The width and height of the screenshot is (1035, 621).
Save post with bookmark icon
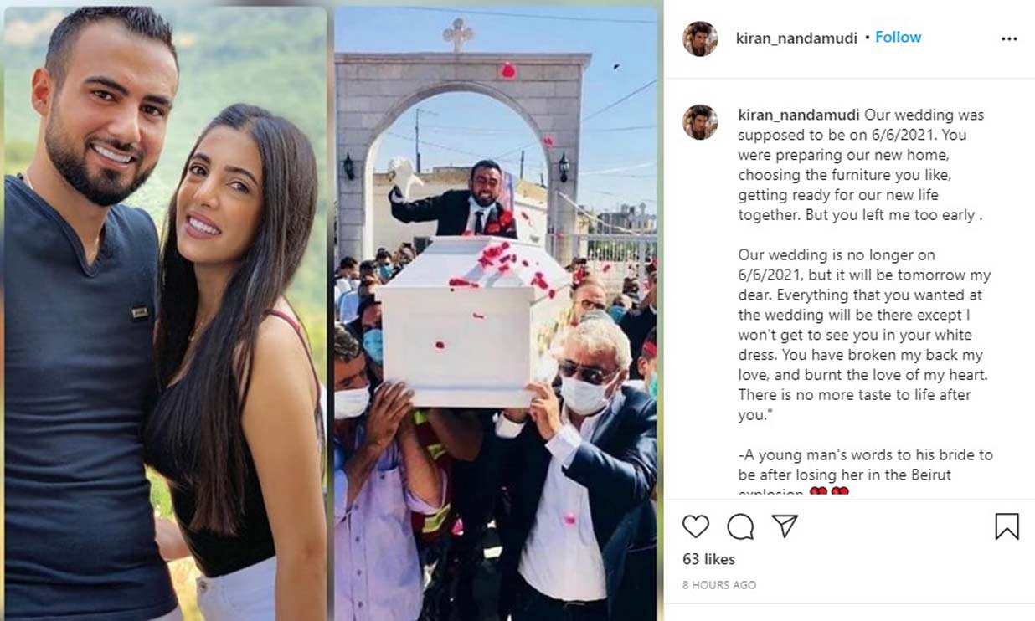point(1007,526)
